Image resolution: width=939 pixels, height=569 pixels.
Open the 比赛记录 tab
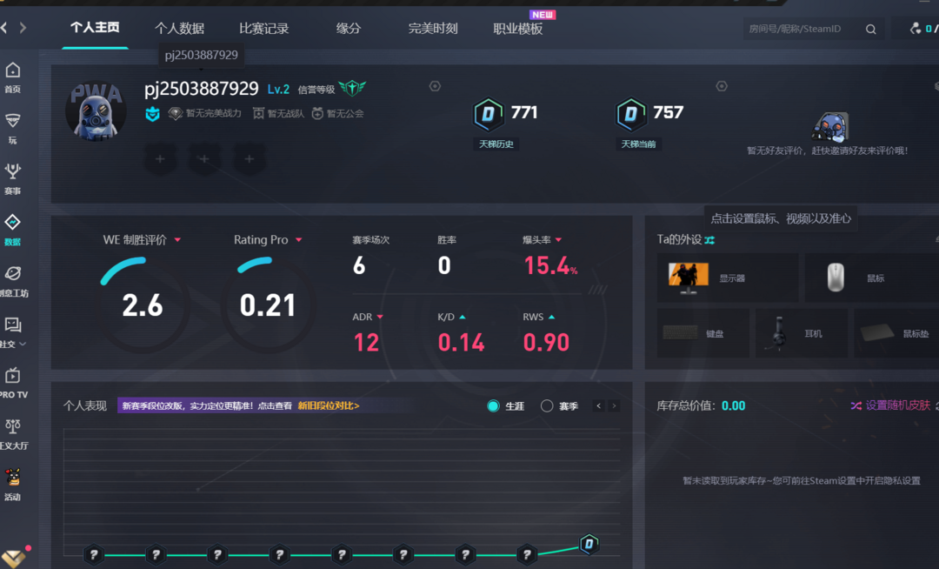coord(263,29)
